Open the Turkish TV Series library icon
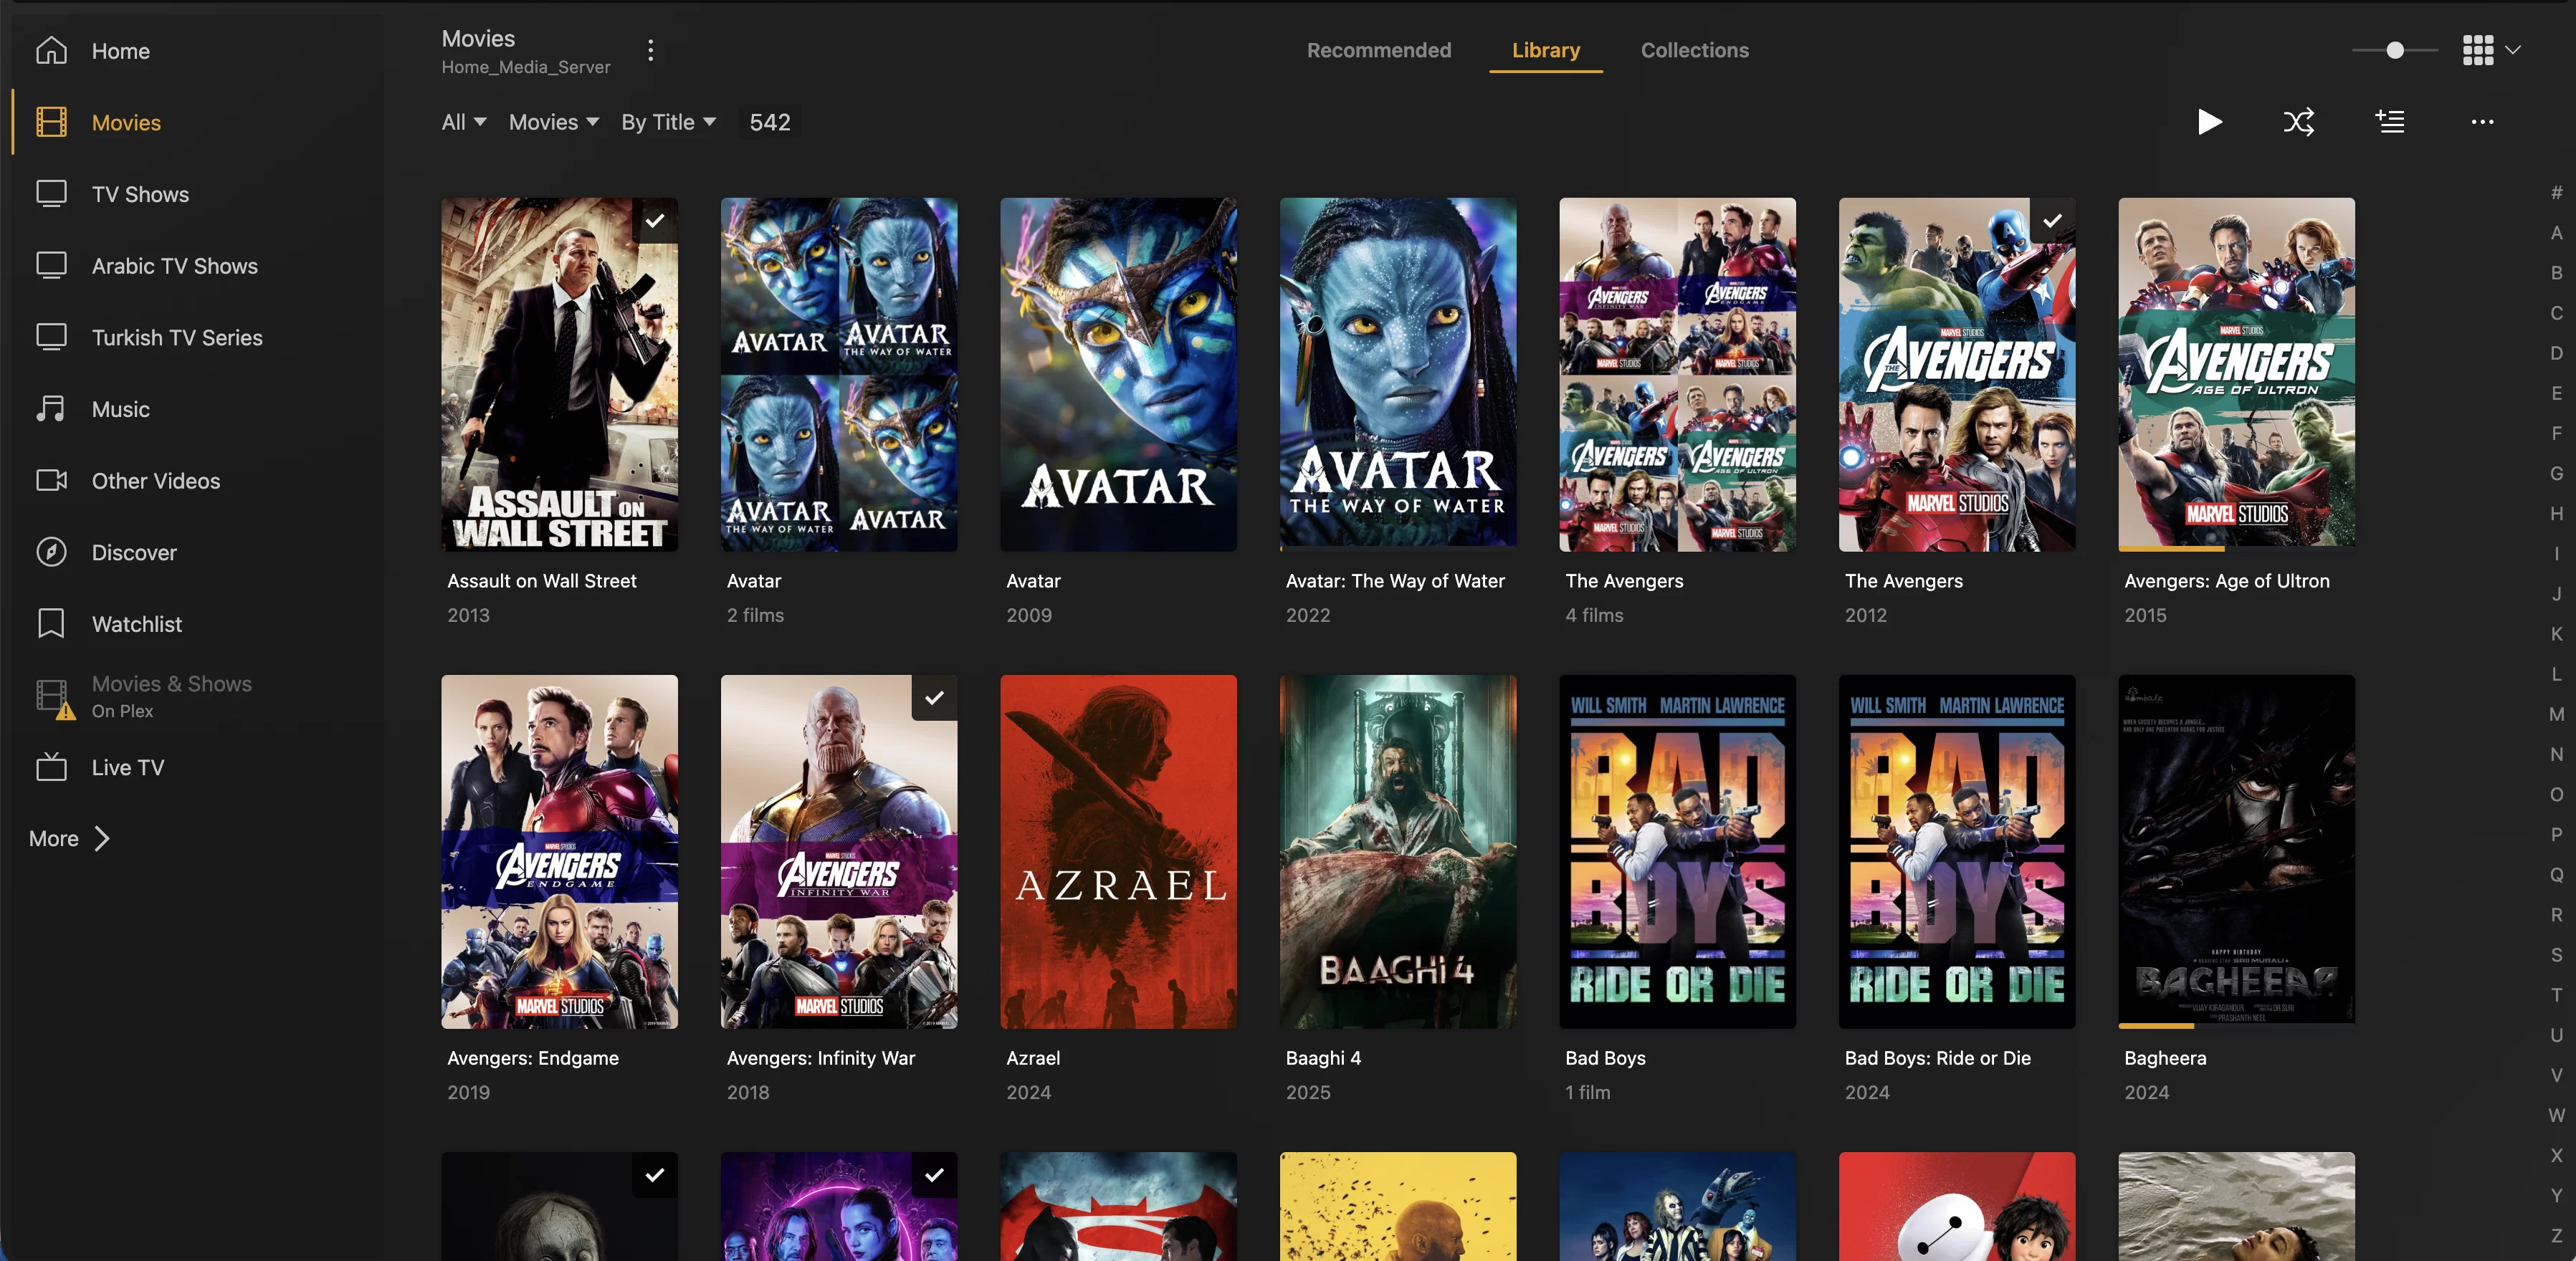 click(x=51, y=337)
